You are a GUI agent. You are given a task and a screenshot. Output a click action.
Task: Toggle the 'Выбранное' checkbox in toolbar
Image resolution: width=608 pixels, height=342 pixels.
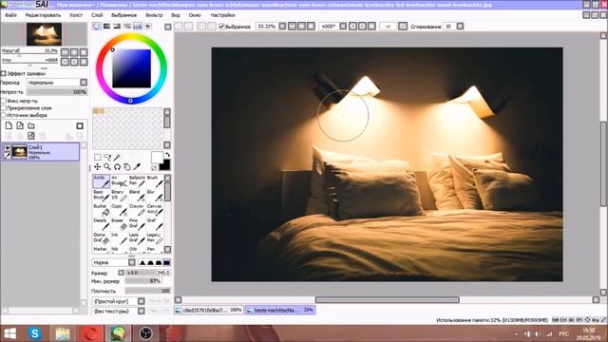point(221,27)
